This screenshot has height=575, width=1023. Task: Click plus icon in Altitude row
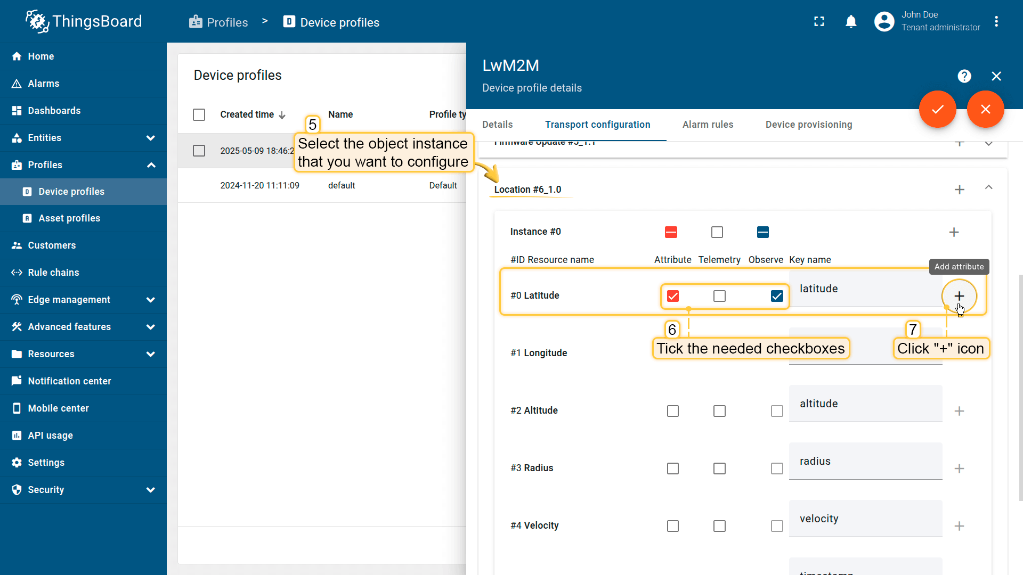[959, 411]
